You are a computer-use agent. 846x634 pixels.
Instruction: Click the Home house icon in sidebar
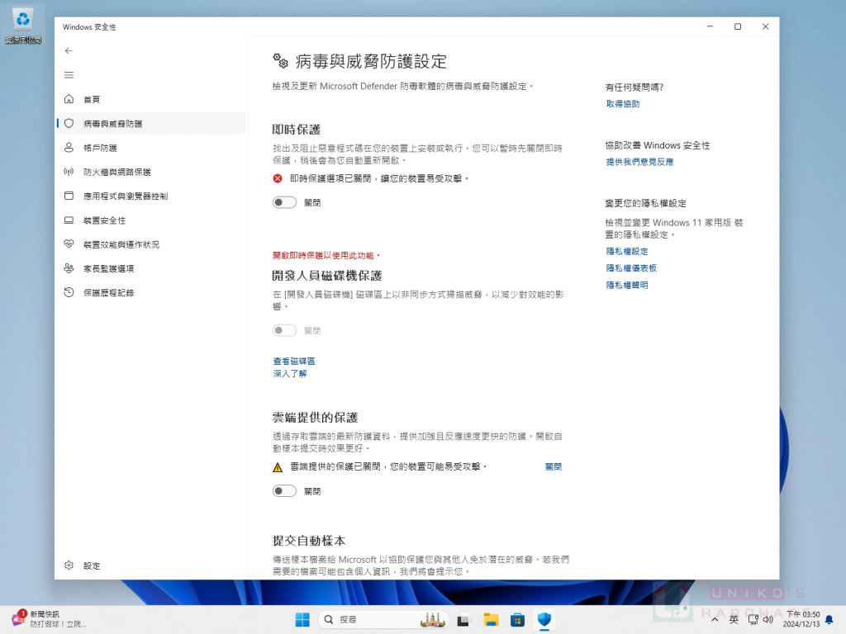69,99
